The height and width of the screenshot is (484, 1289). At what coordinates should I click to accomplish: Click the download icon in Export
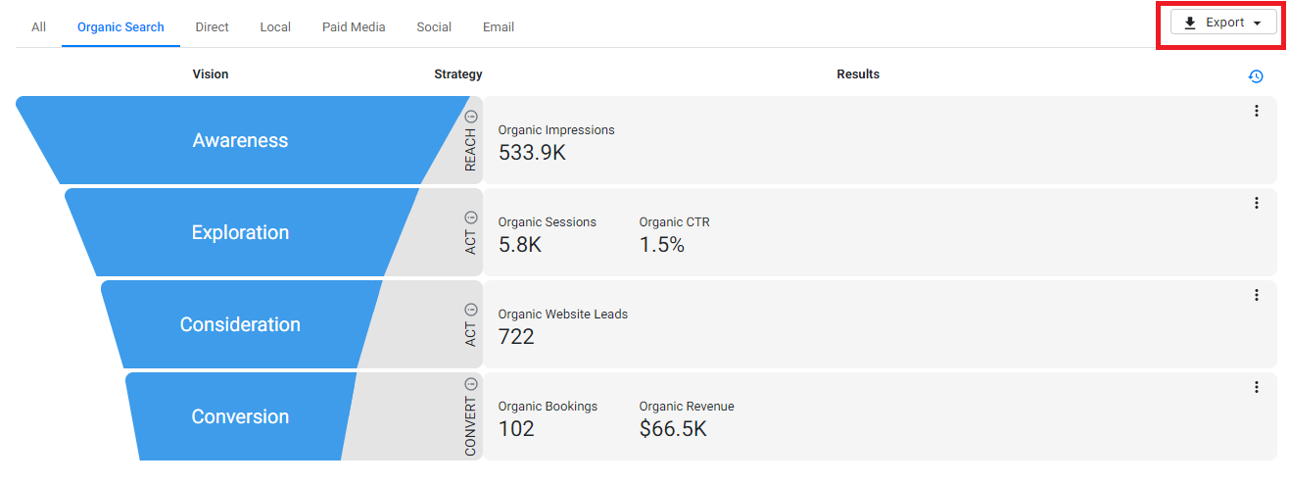1190,23
